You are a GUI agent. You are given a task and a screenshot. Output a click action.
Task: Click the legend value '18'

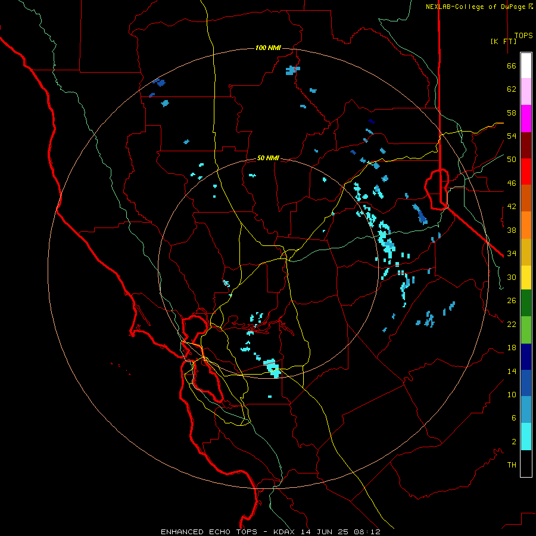point(512,348)
